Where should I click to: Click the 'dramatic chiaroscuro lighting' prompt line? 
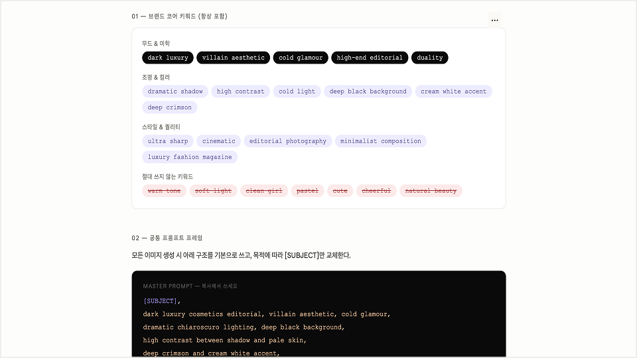pos(244,327)
